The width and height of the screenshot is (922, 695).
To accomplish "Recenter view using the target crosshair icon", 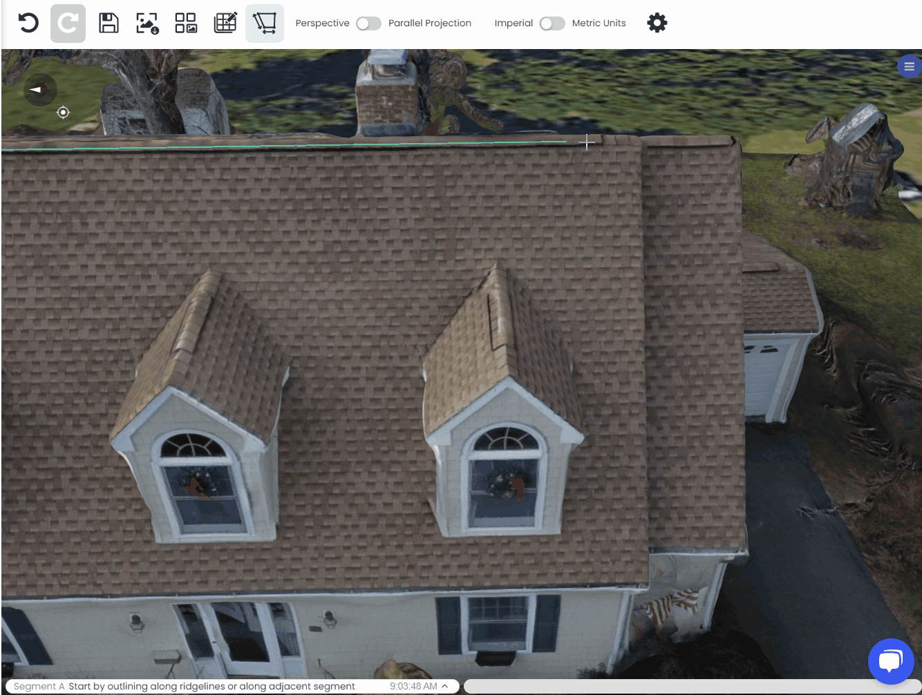I will pos(63,112).
